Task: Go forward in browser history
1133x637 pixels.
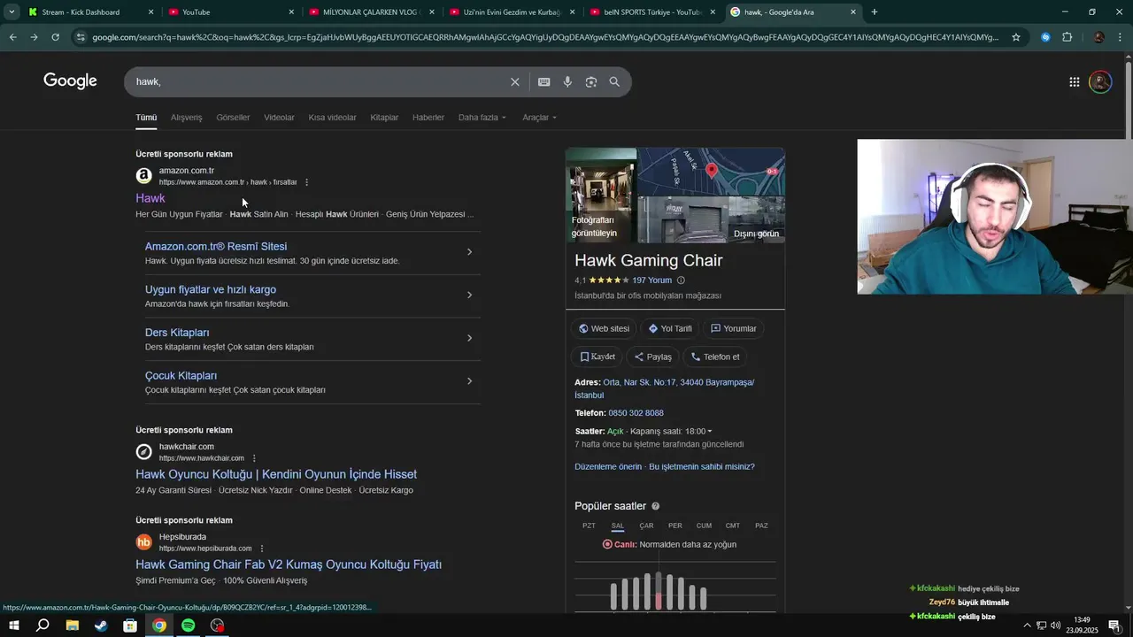Action: click(x=34, y=37)
